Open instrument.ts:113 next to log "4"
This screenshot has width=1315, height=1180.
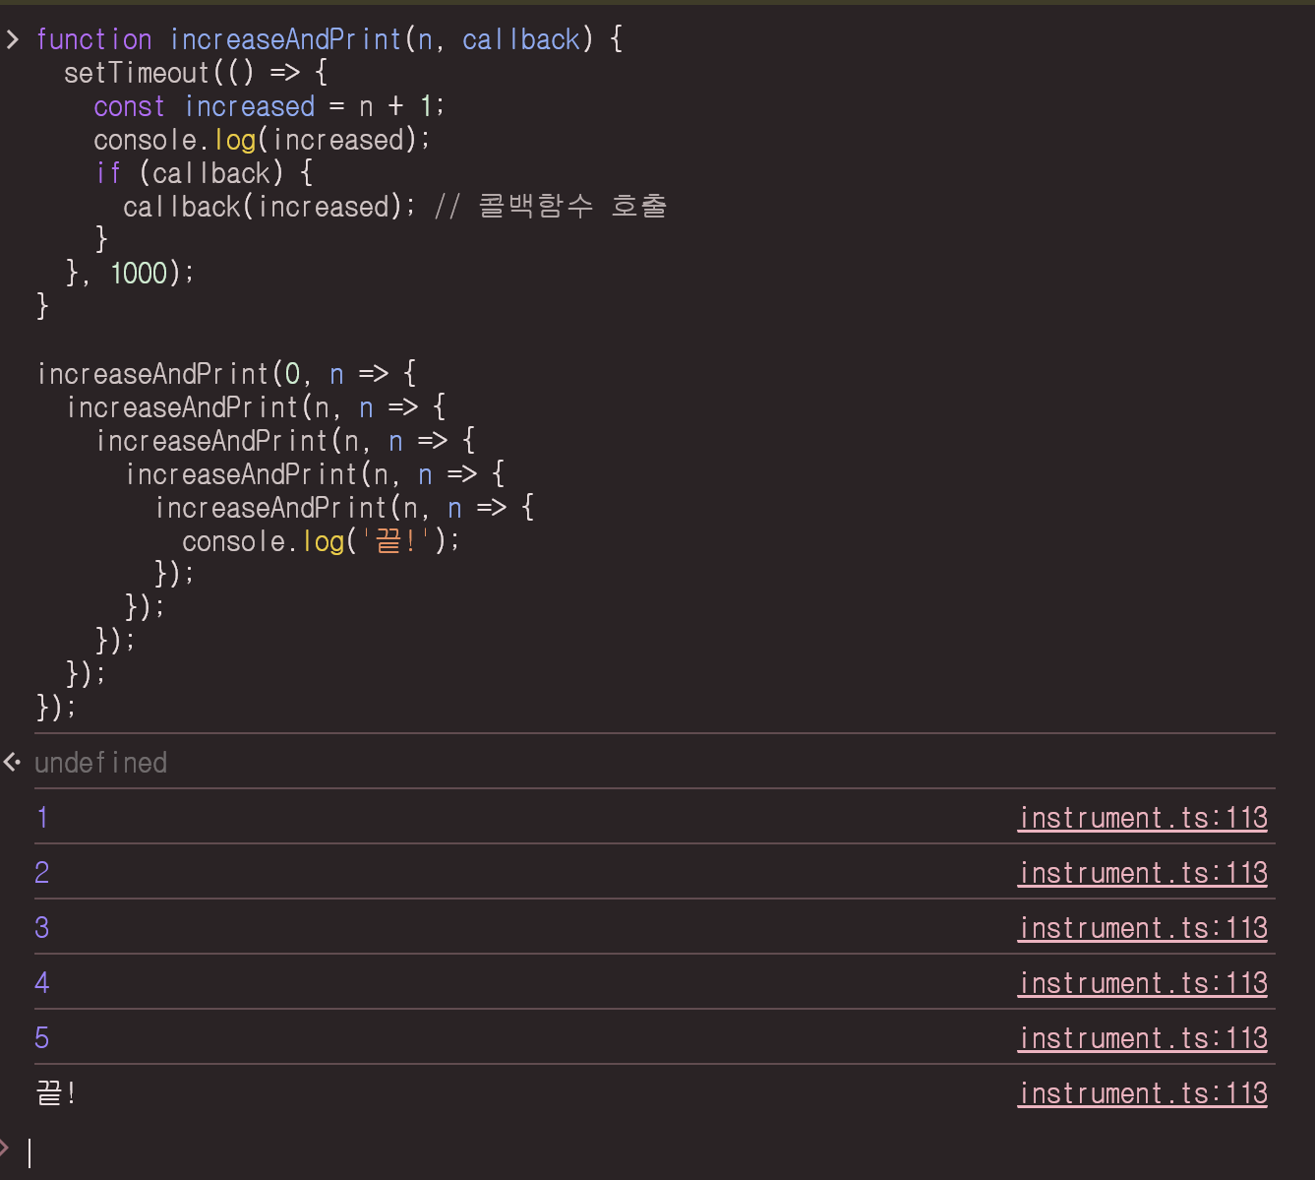(1142, 983)
